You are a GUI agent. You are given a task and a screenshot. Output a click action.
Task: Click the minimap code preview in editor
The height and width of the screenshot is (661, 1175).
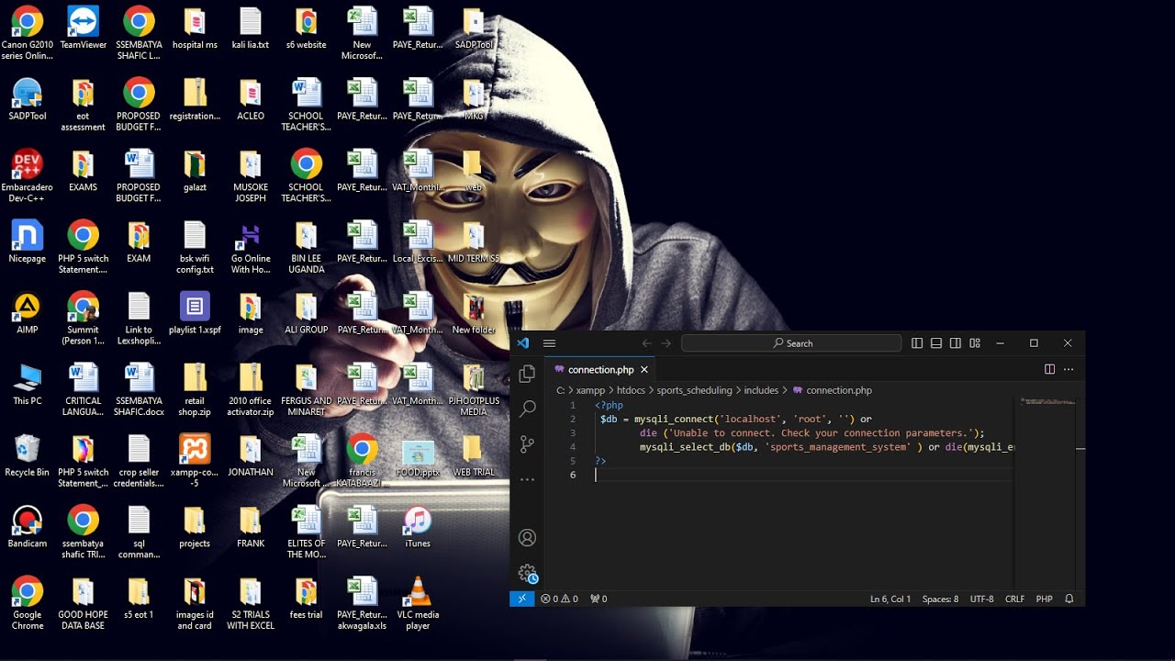1046,402
